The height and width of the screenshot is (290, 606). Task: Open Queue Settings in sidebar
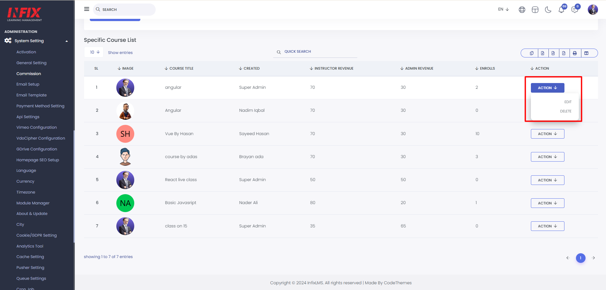tap(31, 279)
